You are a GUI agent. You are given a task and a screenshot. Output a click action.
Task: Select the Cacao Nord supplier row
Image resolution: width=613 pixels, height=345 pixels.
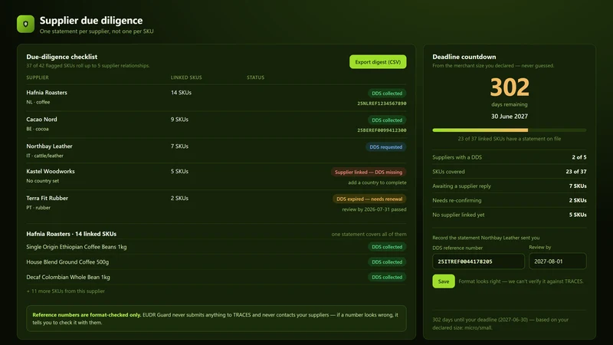[216, 124]
